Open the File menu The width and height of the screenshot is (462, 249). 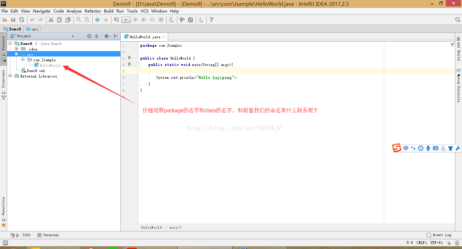click(x=4, y=11)
